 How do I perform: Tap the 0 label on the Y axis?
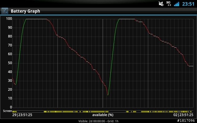(11, 107)
